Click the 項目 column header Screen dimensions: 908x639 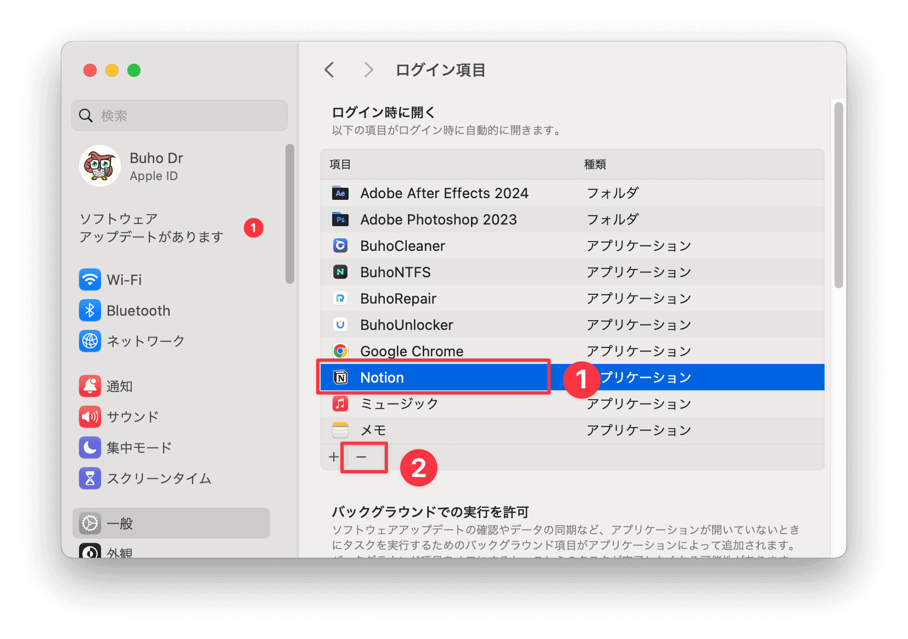click(340, 164)
